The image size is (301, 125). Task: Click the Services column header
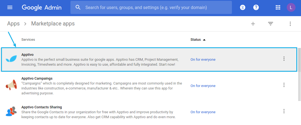tap(28, 40)
